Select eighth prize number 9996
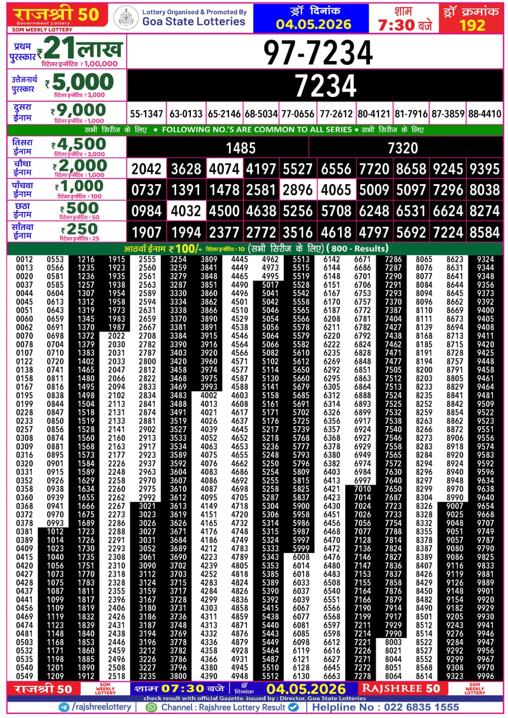Viewport: 508px width, 718px height. [x=486, y=676]
